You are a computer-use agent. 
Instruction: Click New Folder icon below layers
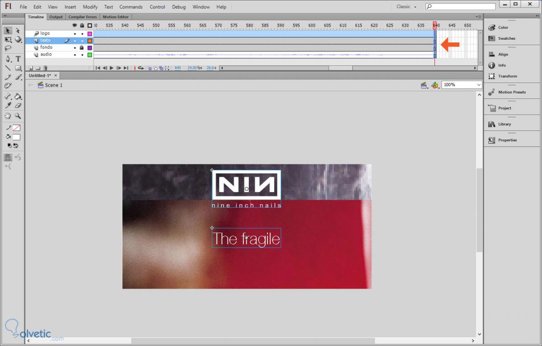[37, 68]
